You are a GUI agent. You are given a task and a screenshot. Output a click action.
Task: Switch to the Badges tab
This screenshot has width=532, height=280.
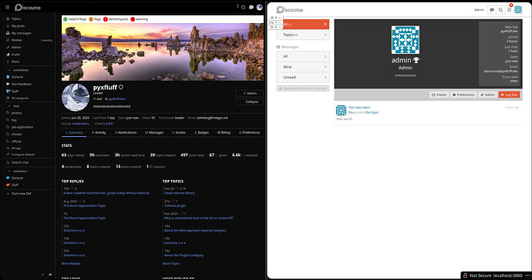tap(201, 133)
